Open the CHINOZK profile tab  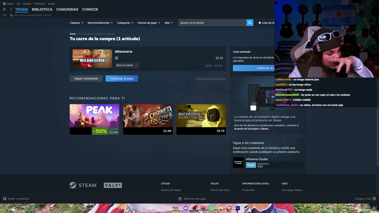coord(90,9)
